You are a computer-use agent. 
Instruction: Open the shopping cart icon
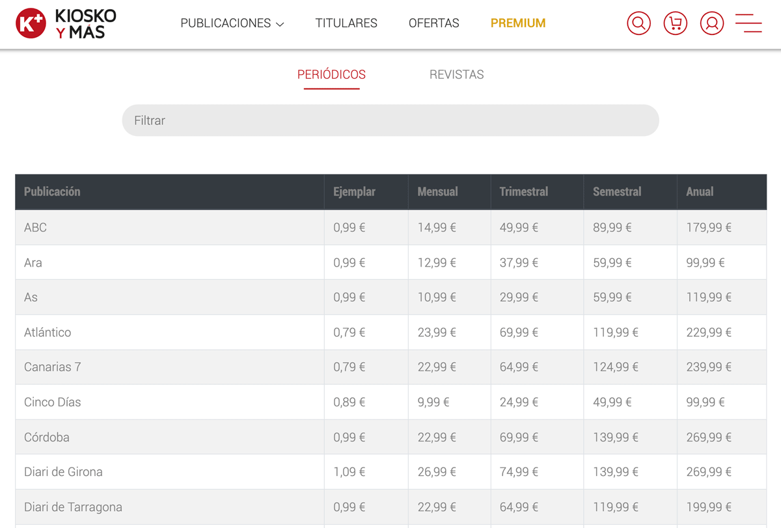[x=675, y=23]
